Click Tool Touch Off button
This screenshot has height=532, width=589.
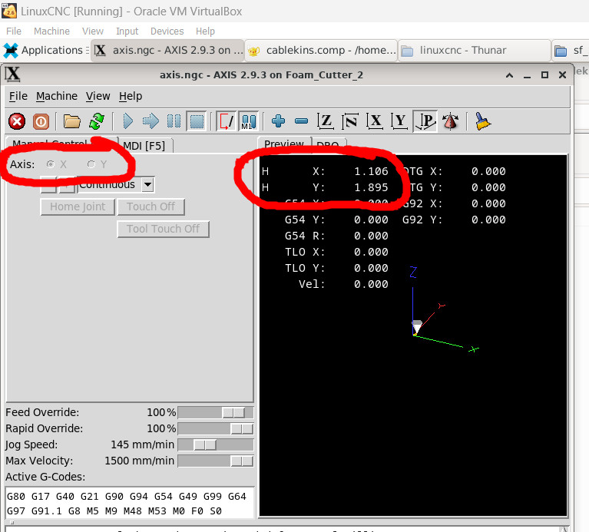tap(163, 229)
